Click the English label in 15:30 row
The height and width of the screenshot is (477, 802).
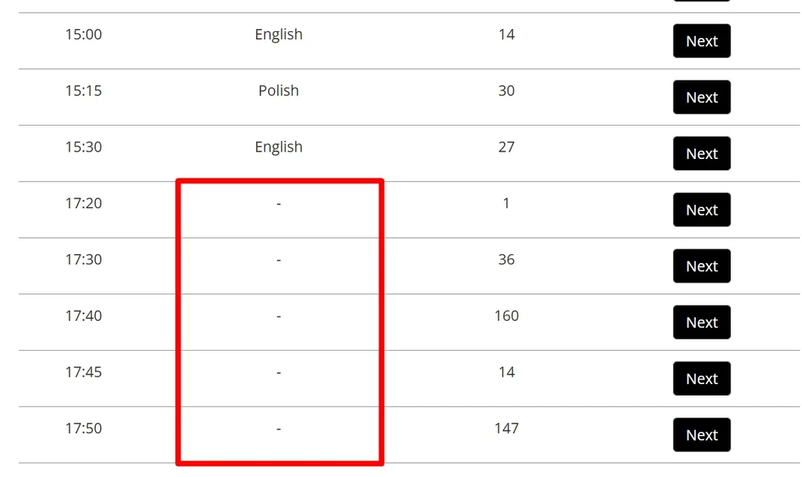click(278, 147)
